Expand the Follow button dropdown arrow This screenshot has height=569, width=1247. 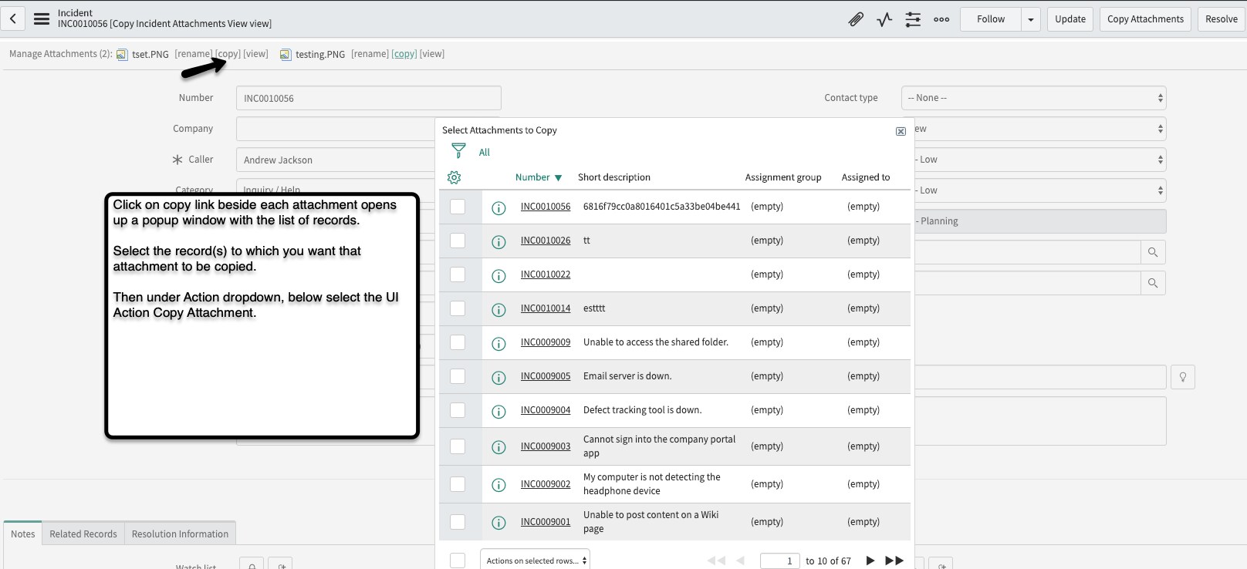(x=1030, y=19)
